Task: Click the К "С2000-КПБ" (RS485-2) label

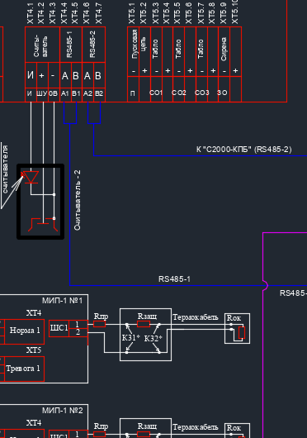Action: [x=244, y=150]
